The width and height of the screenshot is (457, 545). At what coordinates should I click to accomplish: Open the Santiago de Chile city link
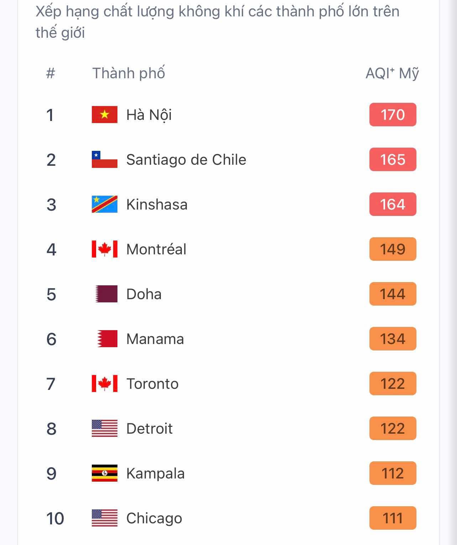(x=186, y=160)
